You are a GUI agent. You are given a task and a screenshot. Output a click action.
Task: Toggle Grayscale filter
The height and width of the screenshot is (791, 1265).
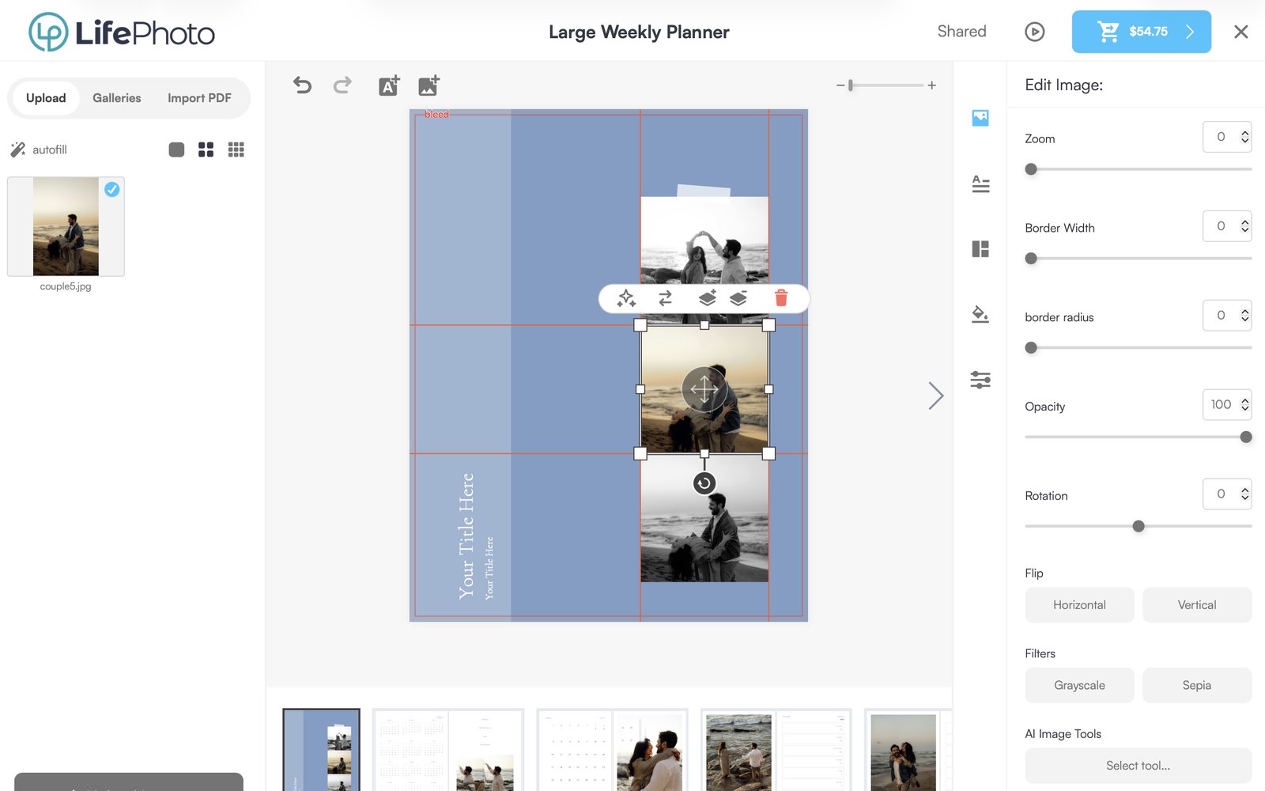tap(1079, 685)
